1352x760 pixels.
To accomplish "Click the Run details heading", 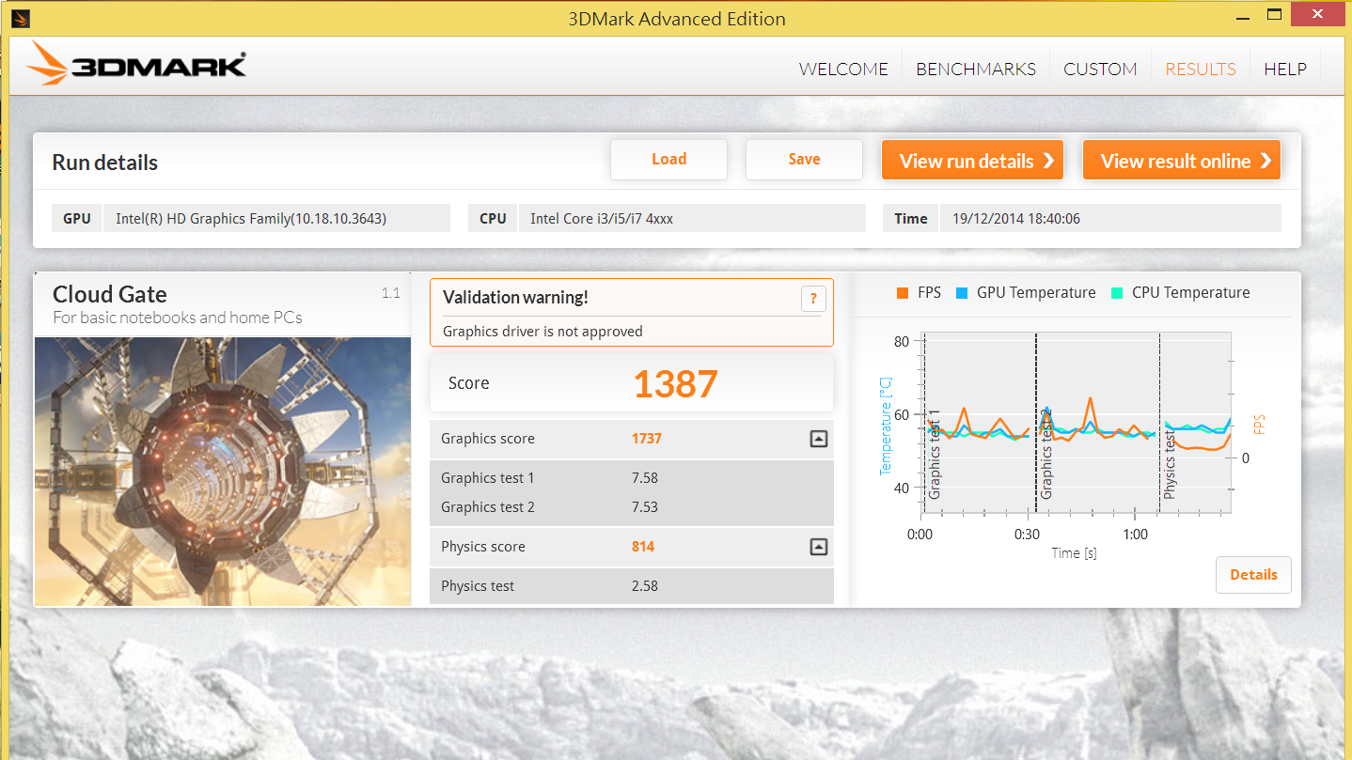I will pos(104,163).
